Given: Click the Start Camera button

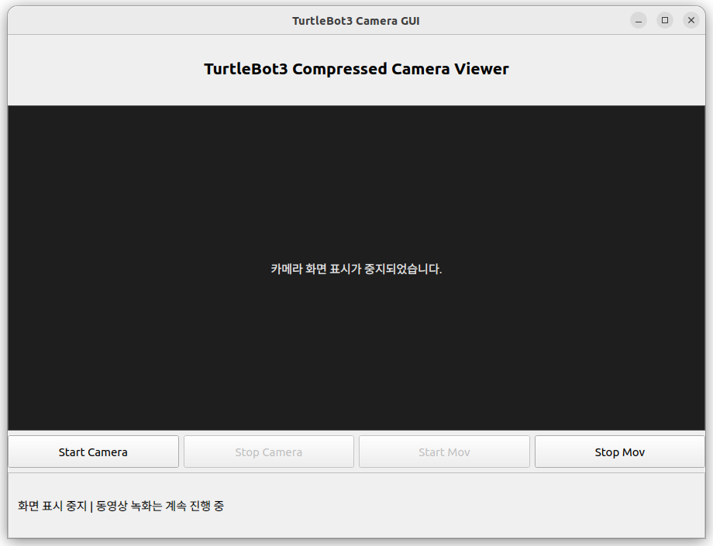Looking at the screenshot, I should click(93, 452).
